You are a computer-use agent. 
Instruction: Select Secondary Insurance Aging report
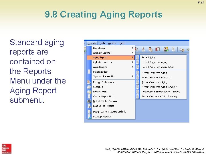click(161, 77)
